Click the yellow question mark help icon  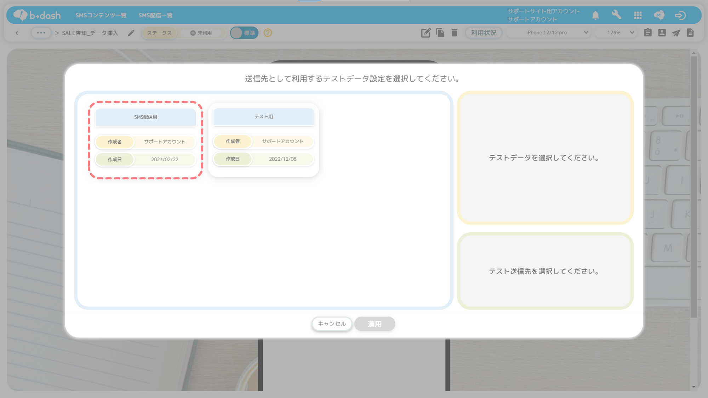[x=268, y=33]
